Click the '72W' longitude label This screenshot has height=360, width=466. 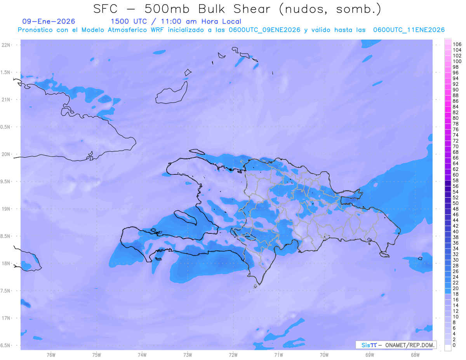[x=233, y=355]
